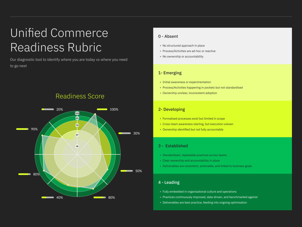
Task: Select the "0 - Absent" rubric heading
Action: (168, 36)
